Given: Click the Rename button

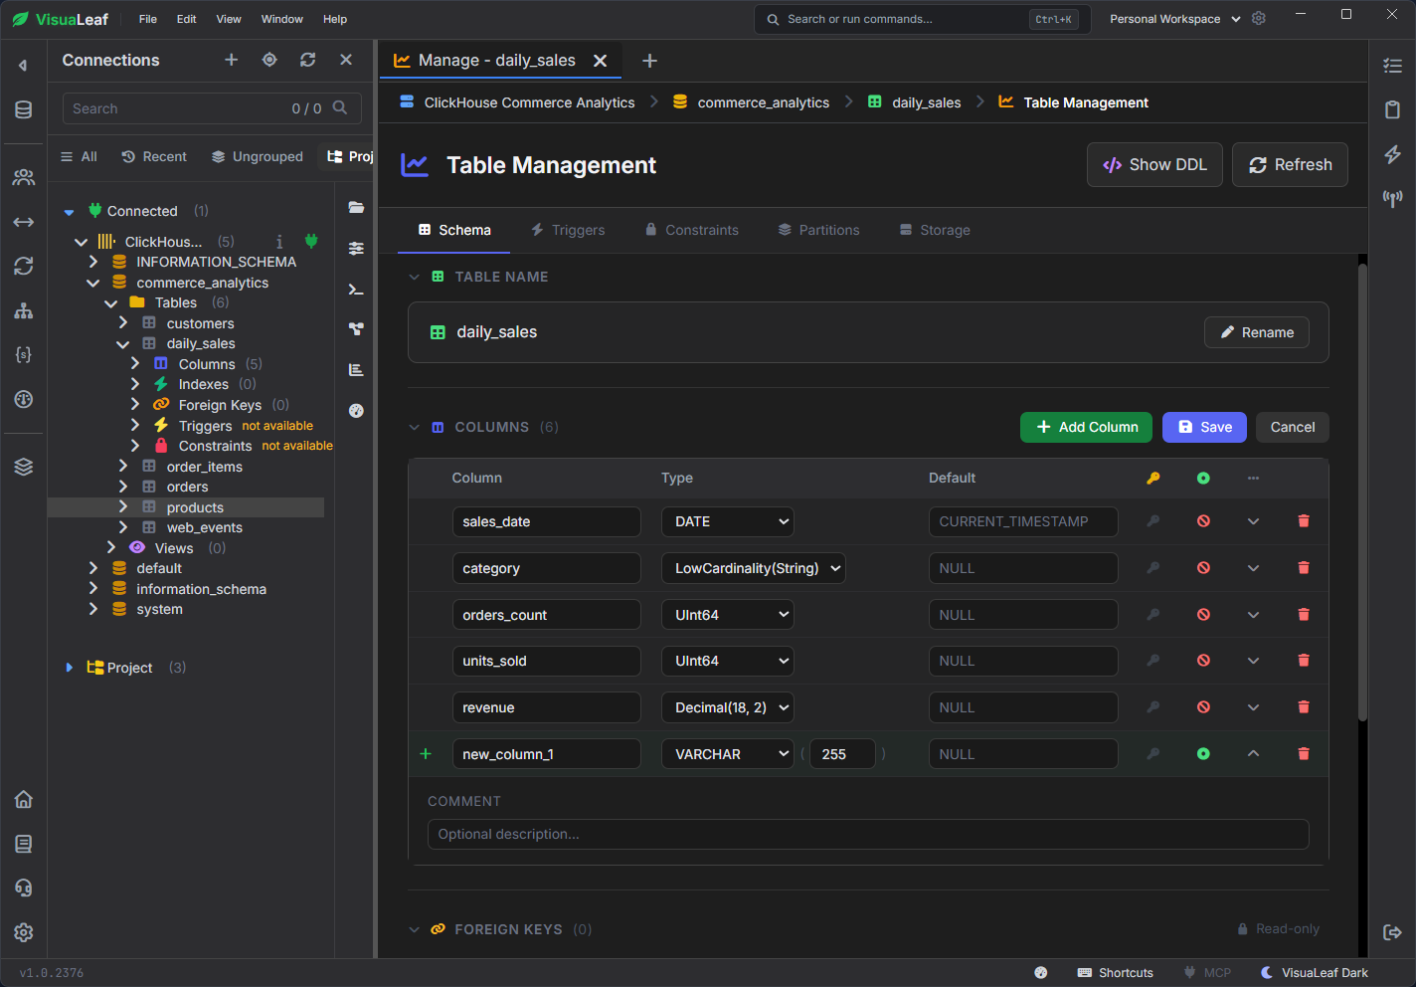Looking at the screenshot, I should click(x=1257, y=332).
